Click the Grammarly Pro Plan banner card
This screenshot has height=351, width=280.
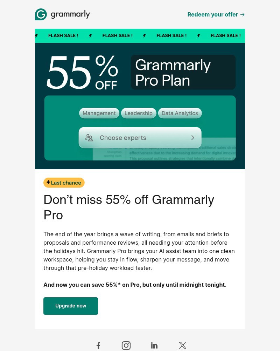coord(183,72)
